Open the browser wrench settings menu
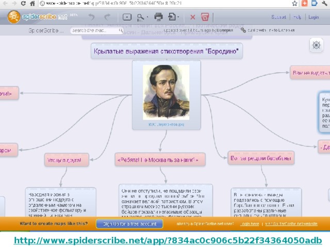This screenshot has height=247, width=330. click(325, 3)
